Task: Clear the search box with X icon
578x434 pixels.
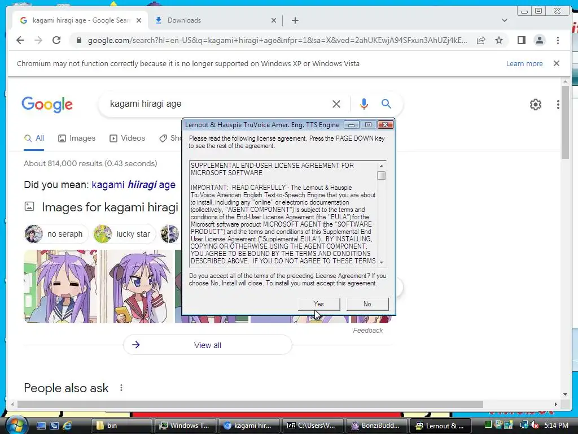Action: pyautogui.click(x=336, y=104)
